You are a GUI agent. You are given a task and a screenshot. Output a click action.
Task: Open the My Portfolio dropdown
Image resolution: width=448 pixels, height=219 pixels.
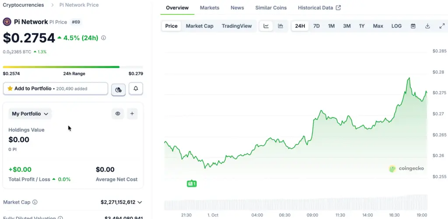(x=30, y=114)
